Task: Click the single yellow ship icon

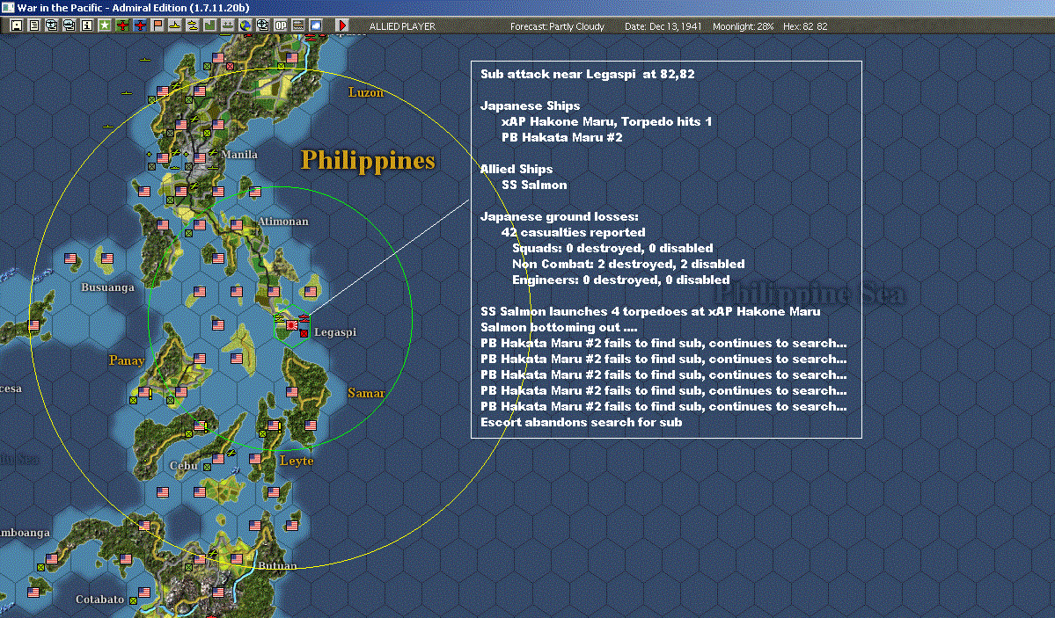Action: click(x=175, y=25)
